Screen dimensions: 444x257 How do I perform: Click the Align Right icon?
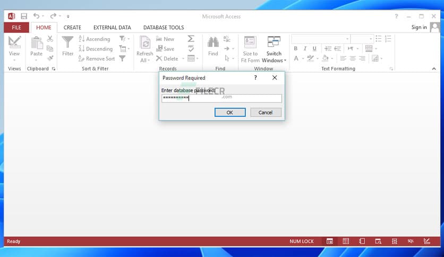[362, 58]
